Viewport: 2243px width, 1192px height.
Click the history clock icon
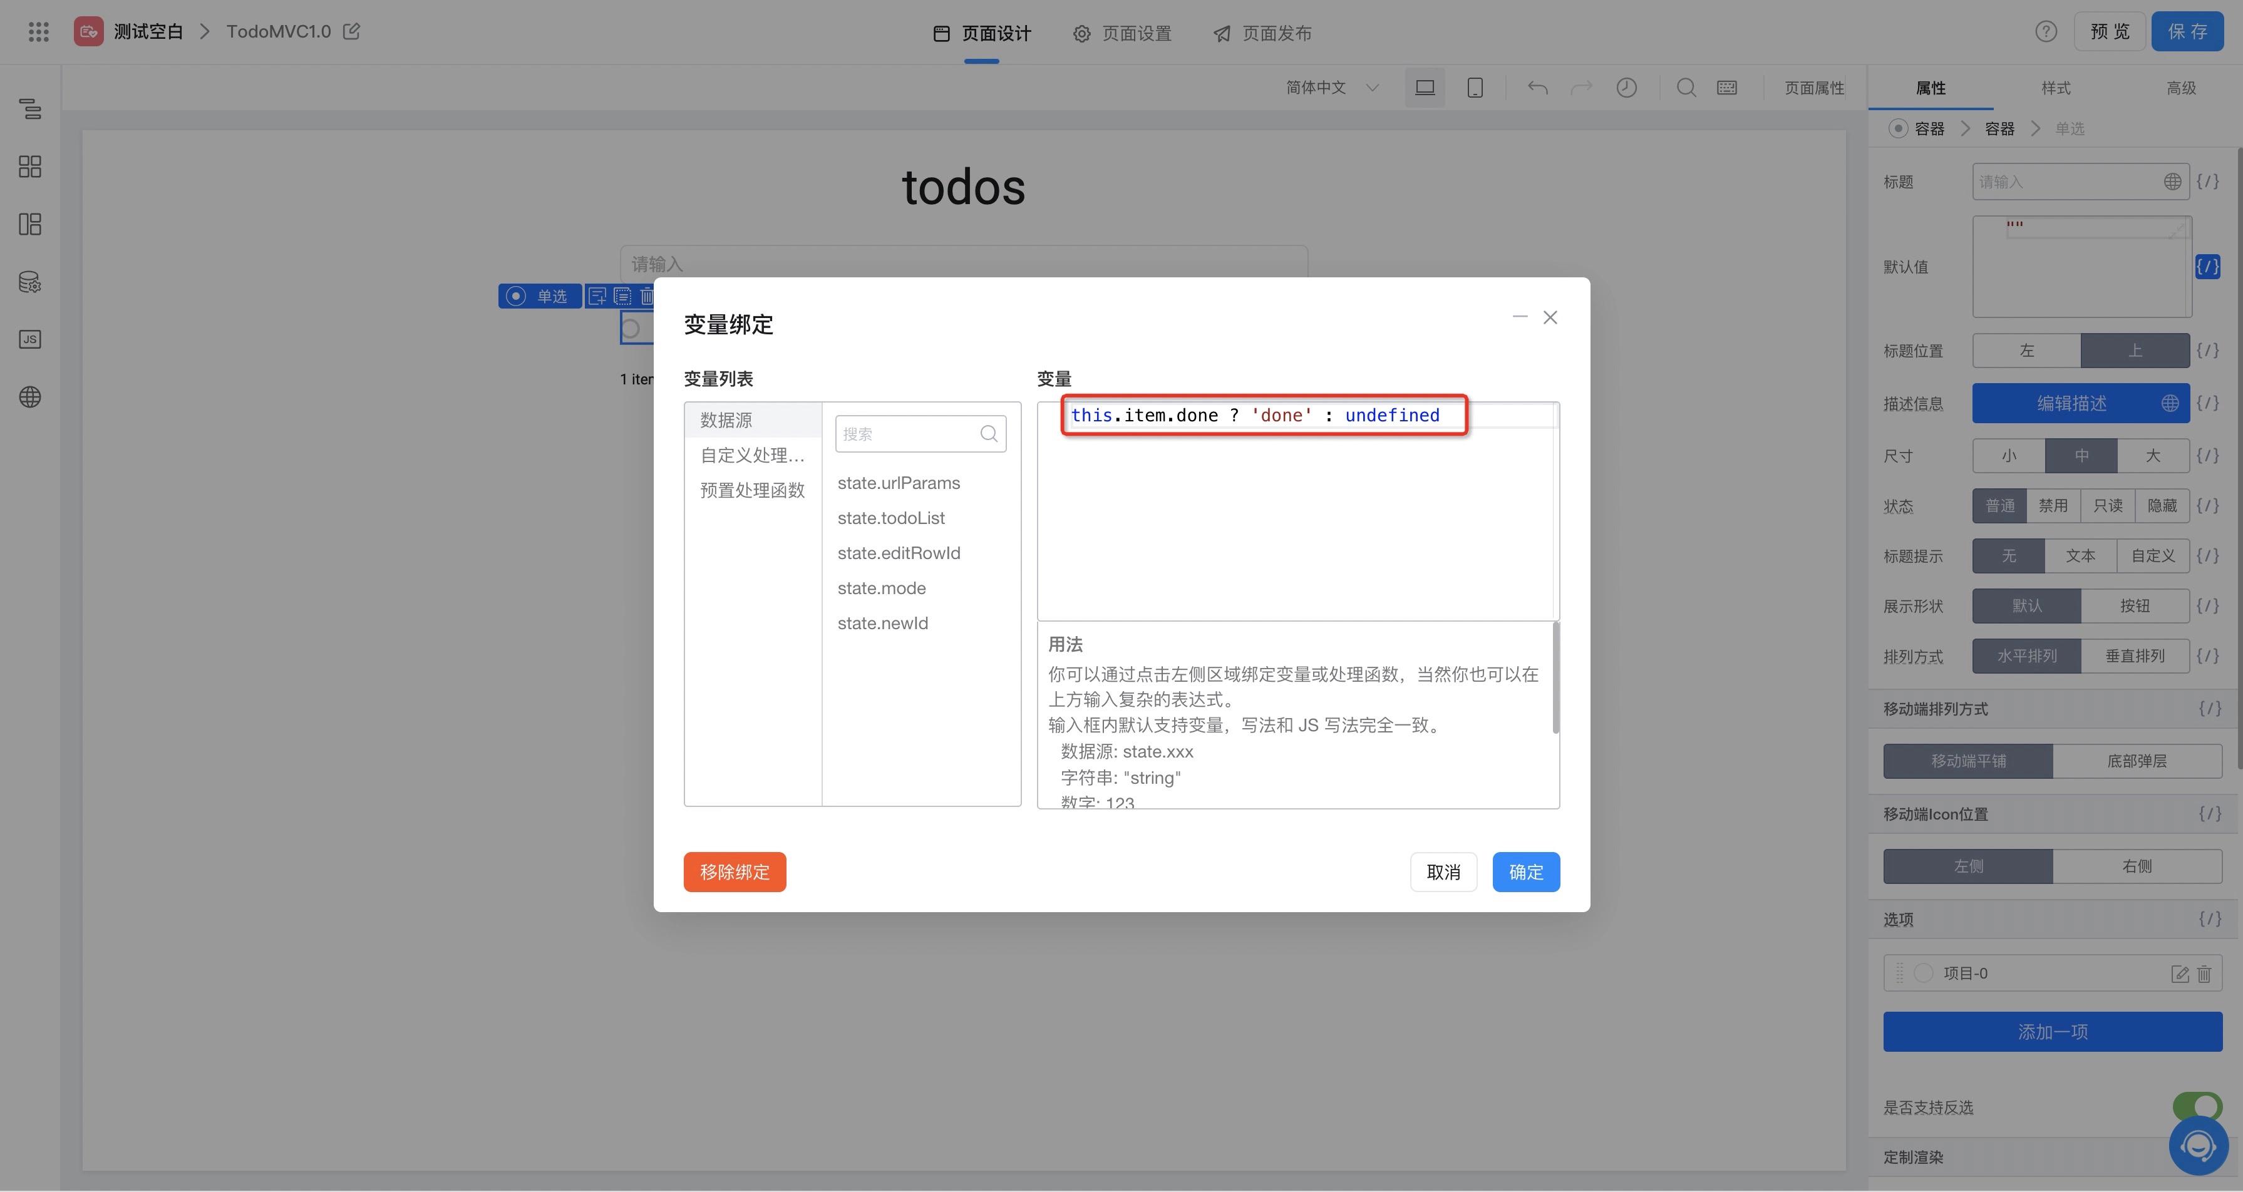(1626, 88)
